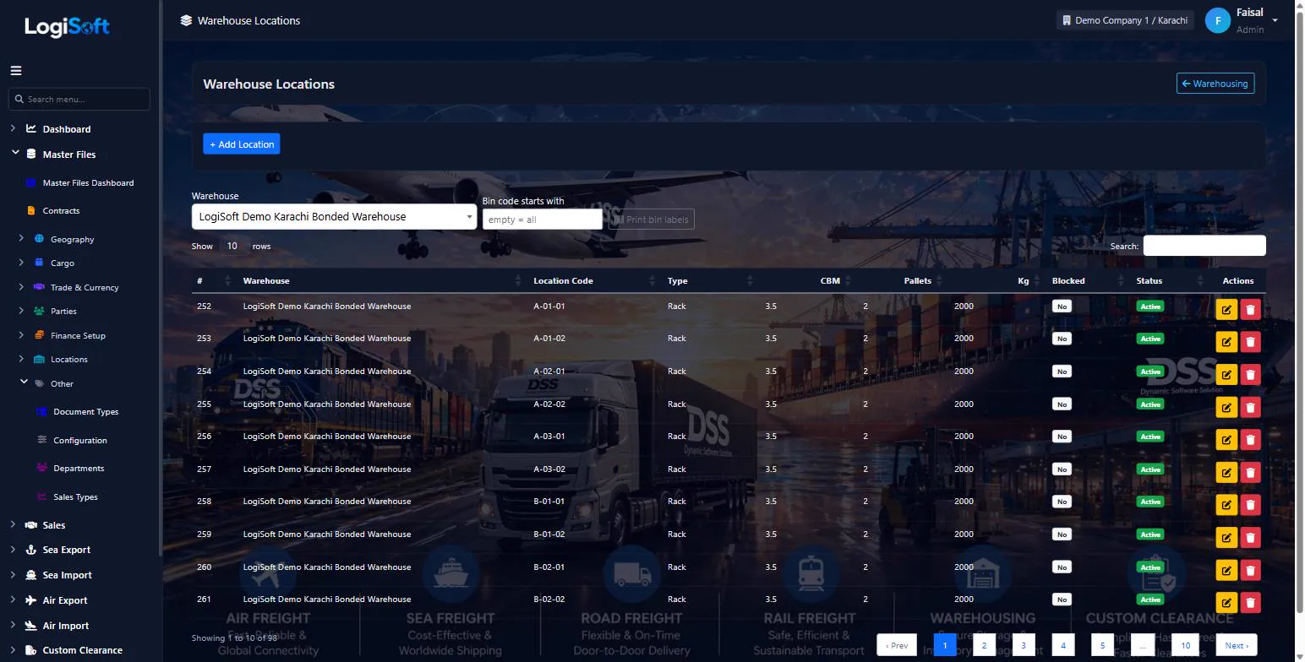Edit location A-01-01 with yellow icon
1305x662 pixels.
pyautogui.click(x=1226, y=309)
